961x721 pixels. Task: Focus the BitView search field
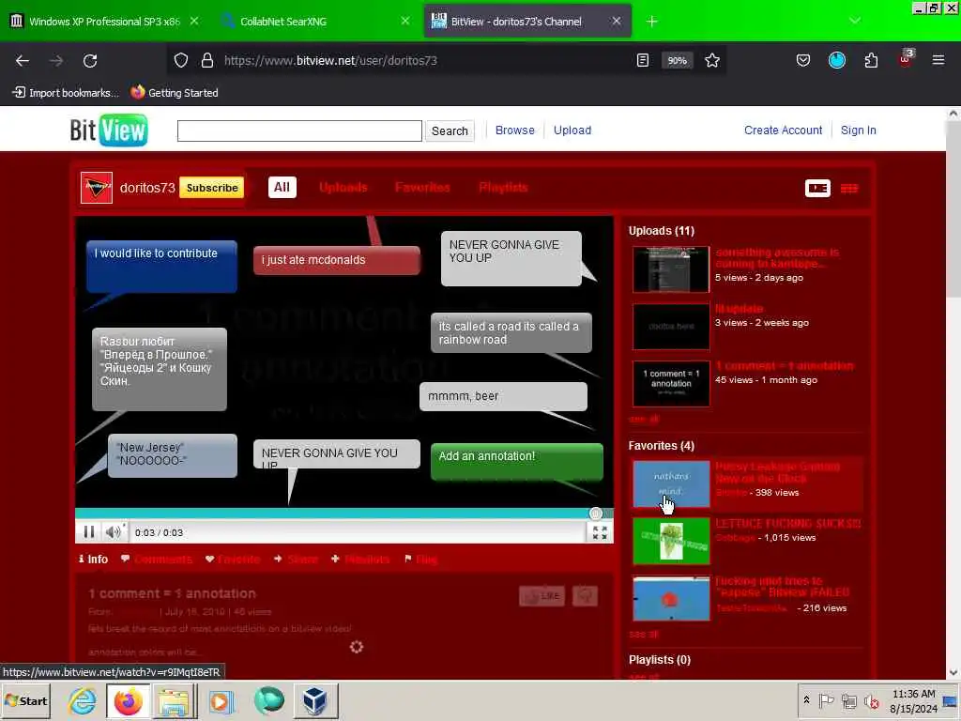[x=299, y=130]
